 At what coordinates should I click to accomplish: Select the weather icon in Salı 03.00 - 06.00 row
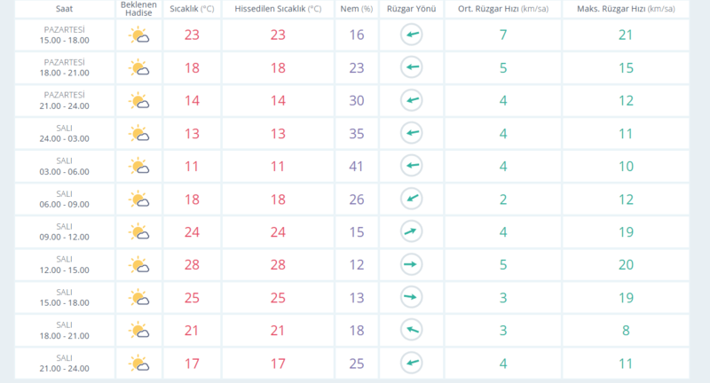click(x=138, y=167)
